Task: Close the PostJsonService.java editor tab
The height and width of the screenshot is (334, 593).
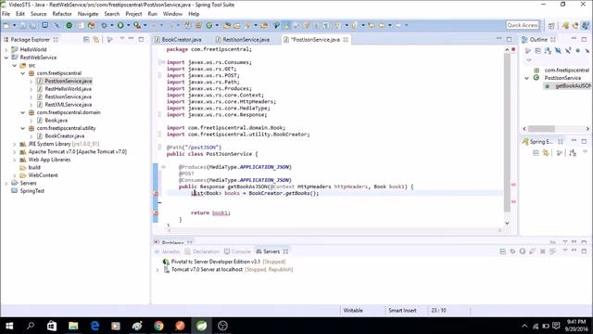Action: [x=346, y=39]
